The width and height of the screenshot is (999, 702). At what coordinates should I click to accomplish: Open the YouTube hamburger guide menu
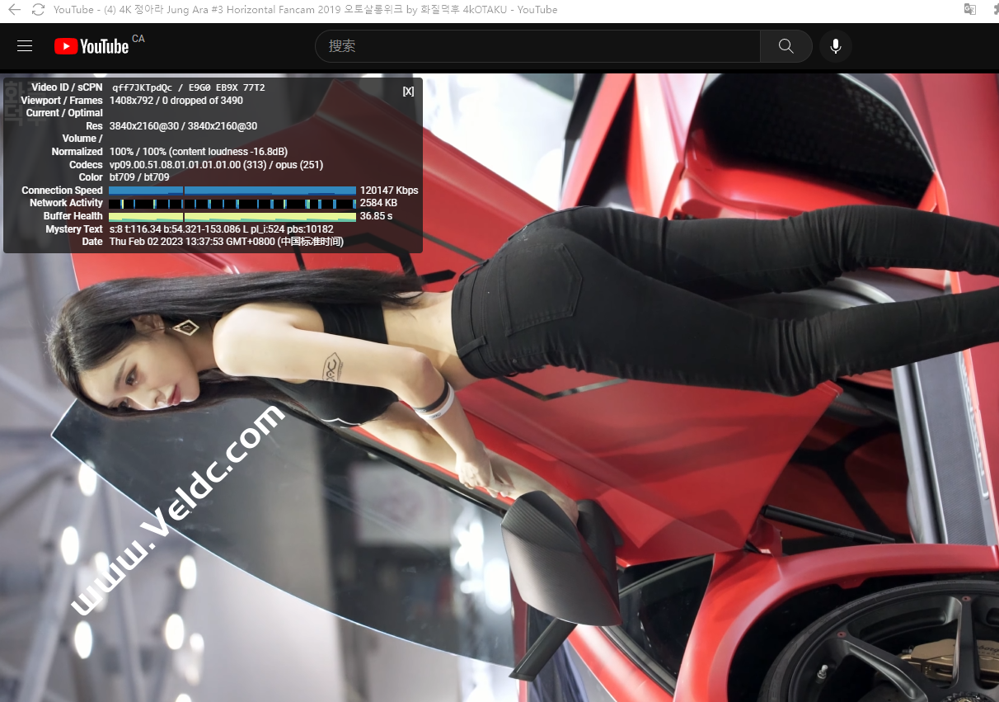[25, 46]
